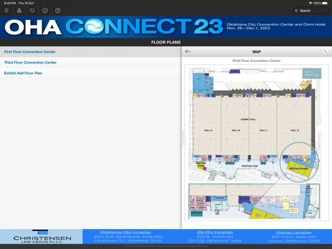
Task: Tap the status bar time
Action: click(10, 3)
